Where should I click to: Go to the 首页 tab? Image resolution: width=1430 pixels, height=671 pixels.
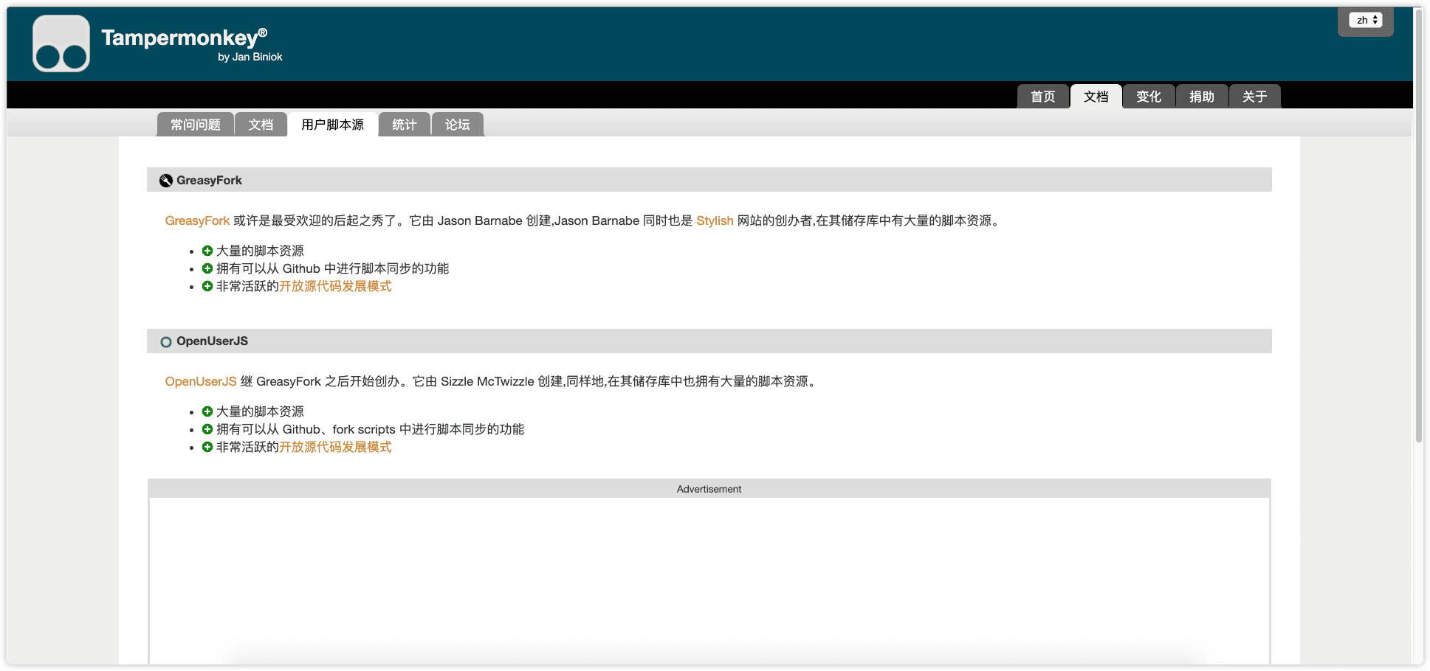[1043, 97]
